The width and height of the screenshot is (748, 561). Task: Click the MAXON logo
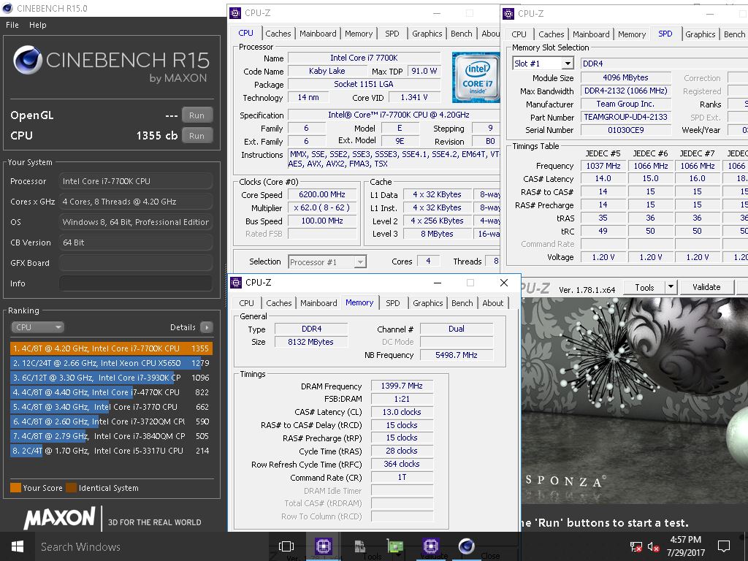pyautogui.click(x=60, y=519)
